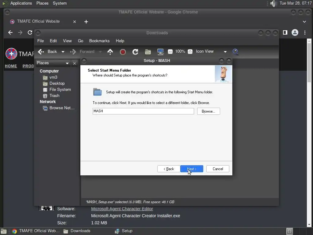
Task: Open the Help menu in Downloads window
Action: [x=120, y=41]
